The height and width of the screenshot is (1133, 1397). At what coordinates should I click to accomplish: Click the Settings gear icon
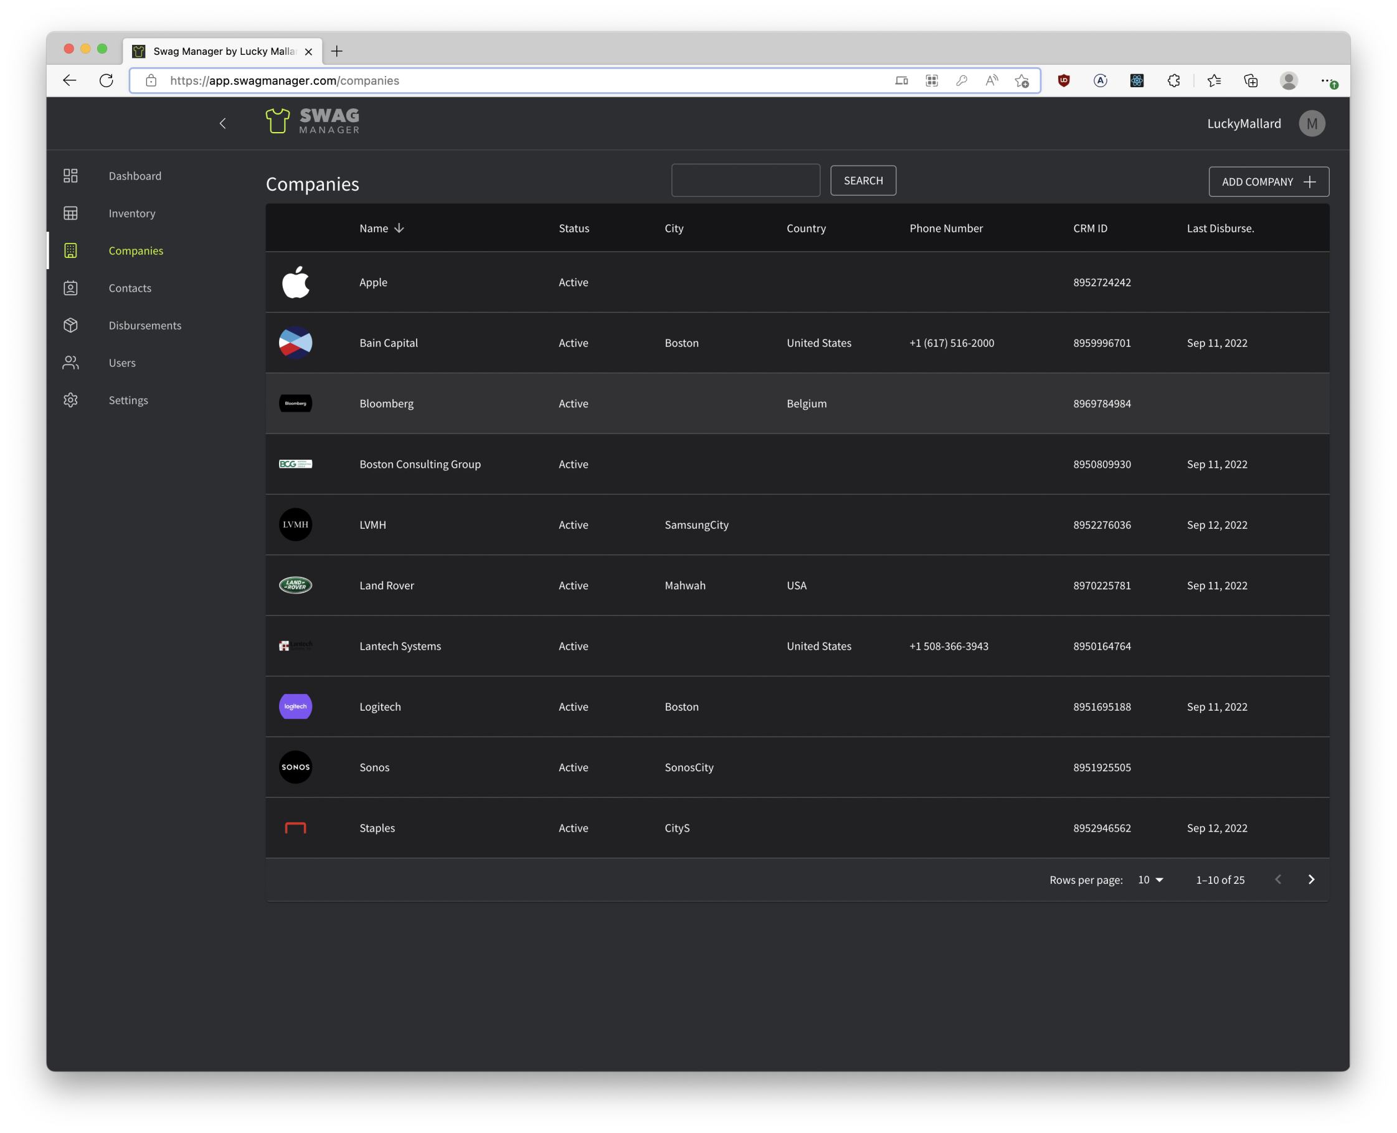[70, 400]
